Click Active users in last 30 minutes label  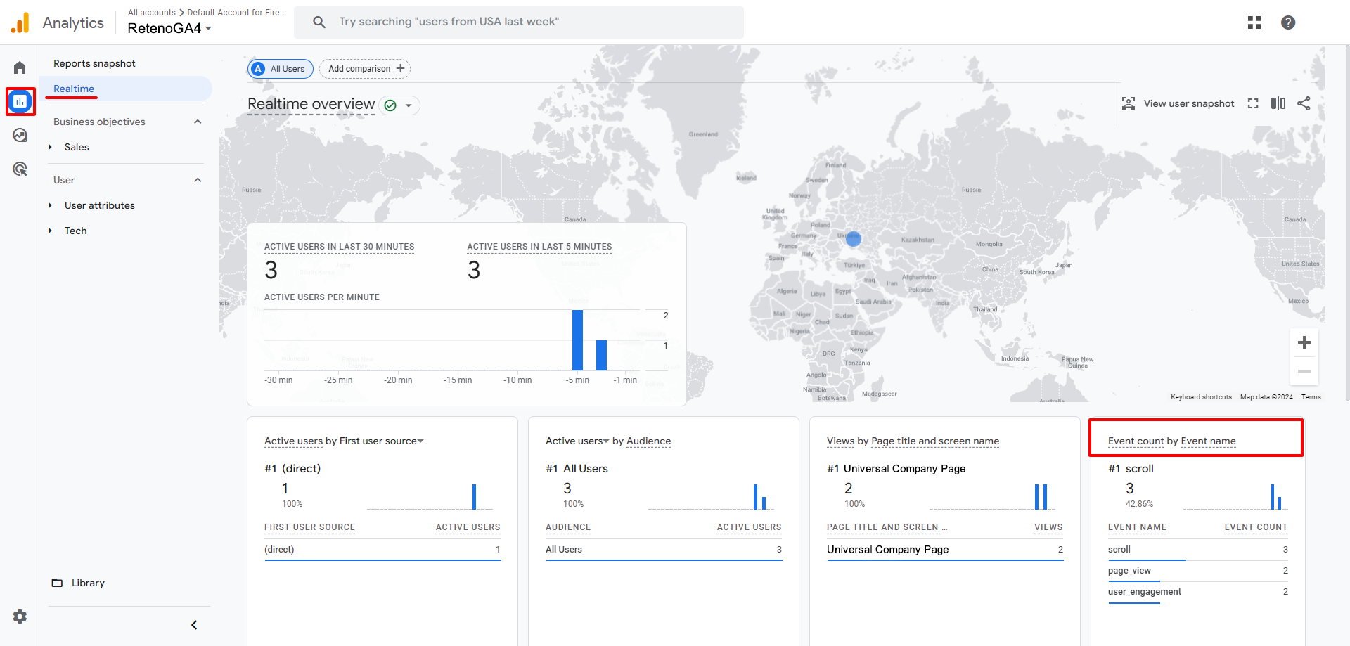339,247
